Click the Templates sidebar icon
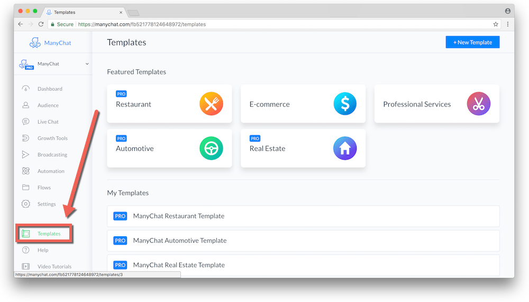This screenshot has height=302, width=529. [25, 234]
